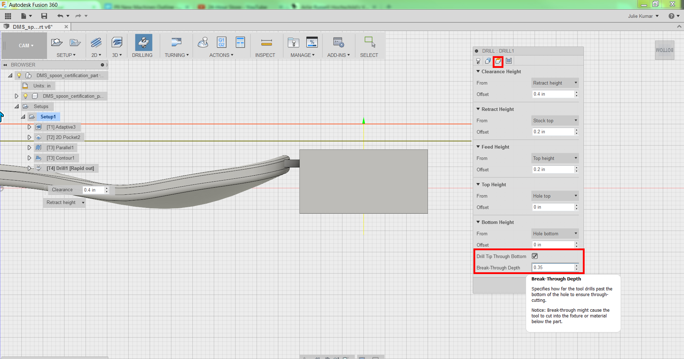The height and width of the screenshot is (359, 684).
Task: Open the MANAGE menu
Action: 302,55
